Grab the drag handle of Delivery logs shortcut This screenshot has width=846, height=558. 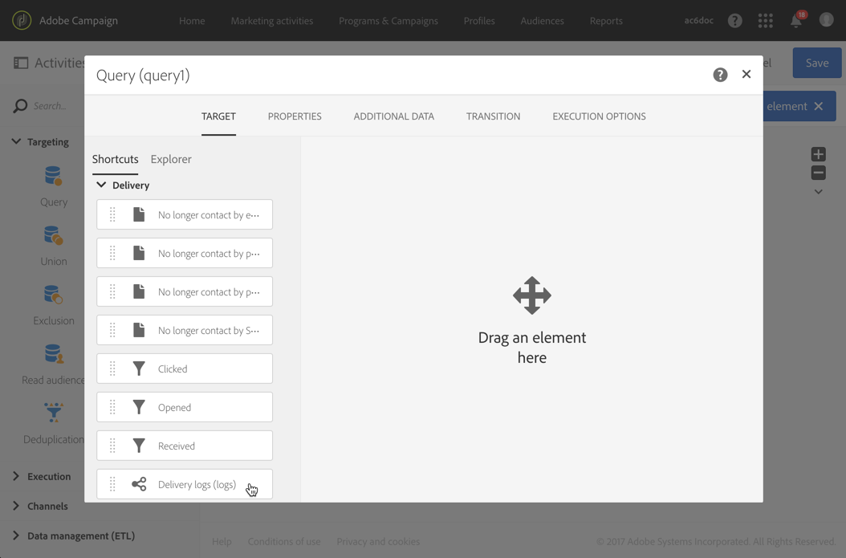pyautogui.click(x=112, y=484)
